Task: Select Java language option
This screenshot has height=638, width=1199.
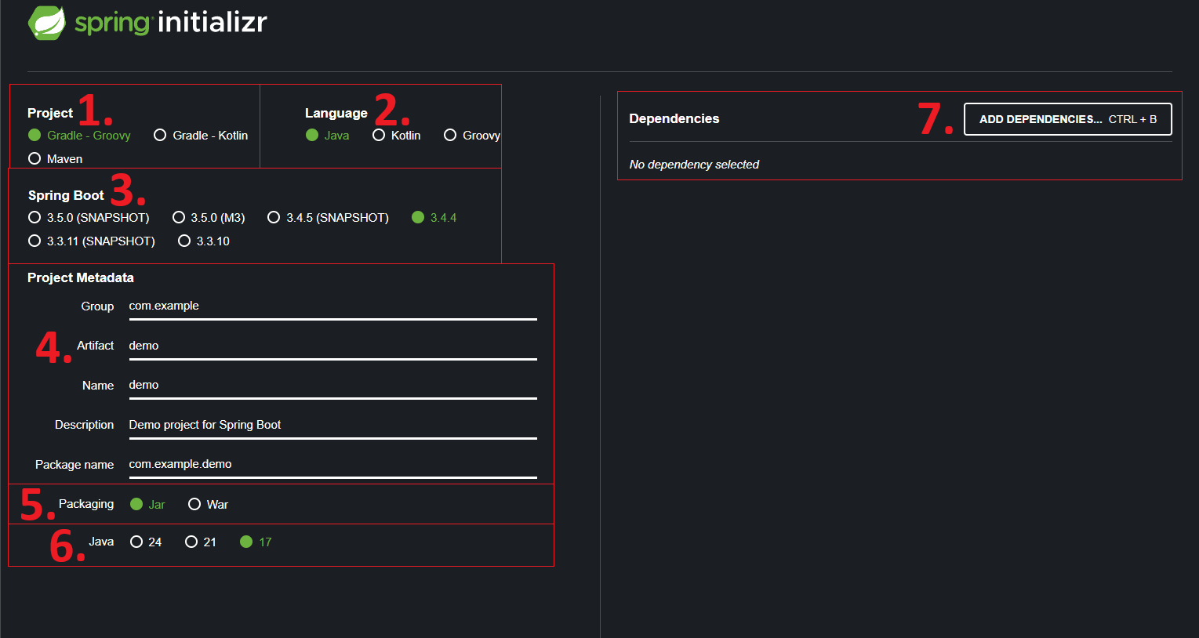Action: [x=327, y=135]
